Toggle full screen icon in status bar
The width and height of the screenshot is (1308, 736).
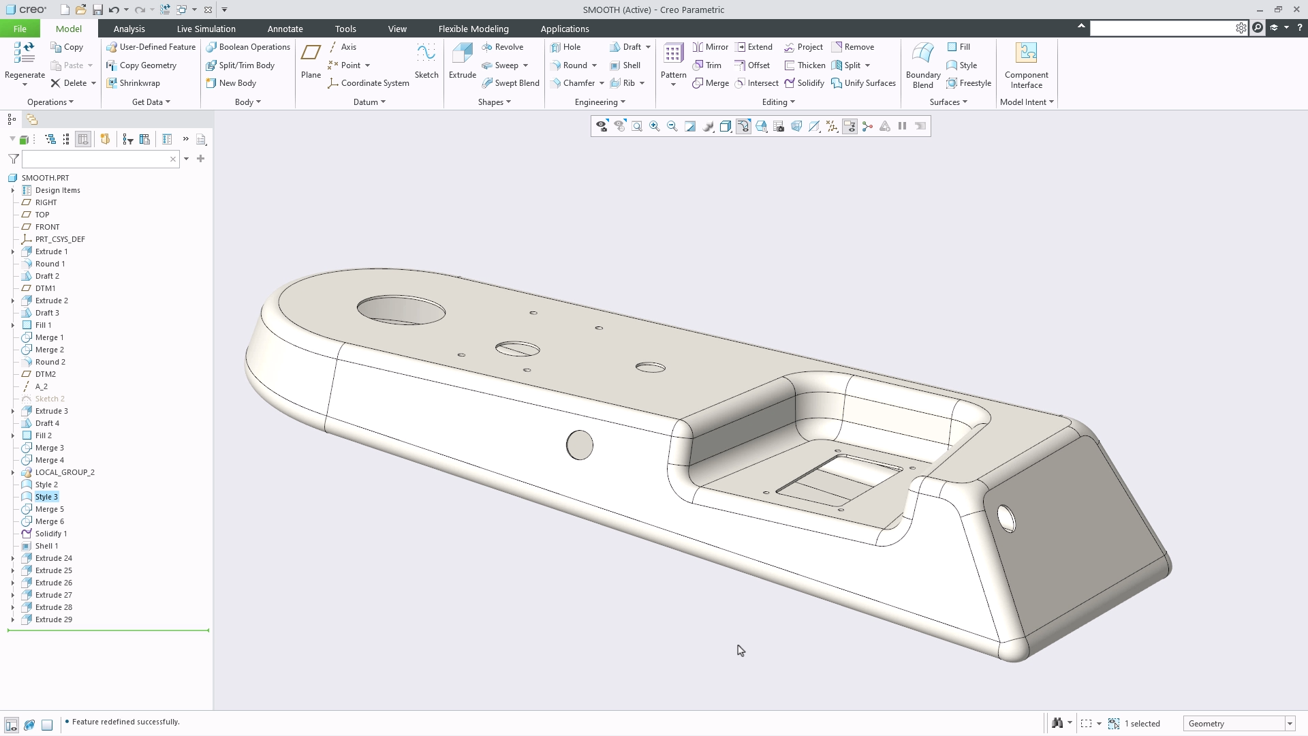(x=47, y=724)
